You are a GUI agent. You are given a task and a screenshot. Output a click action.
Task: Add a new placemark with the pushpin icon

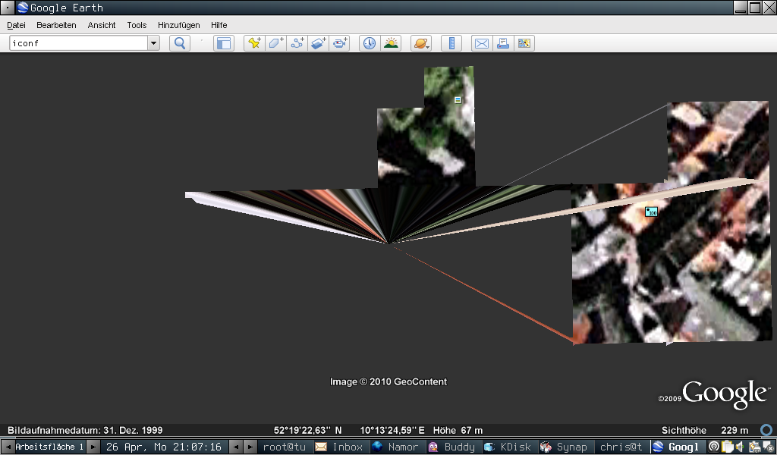(254, 43)
